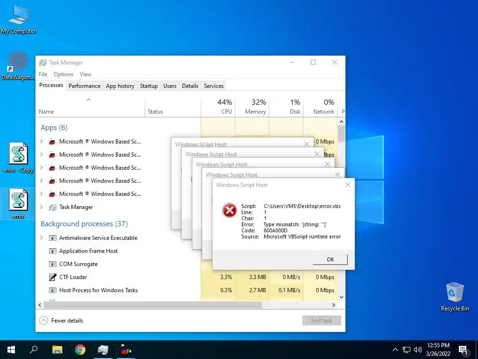This screenshot has width=478, height=359.
Task: Maximize the Task Manager window
Action: (x=313, y=62)
